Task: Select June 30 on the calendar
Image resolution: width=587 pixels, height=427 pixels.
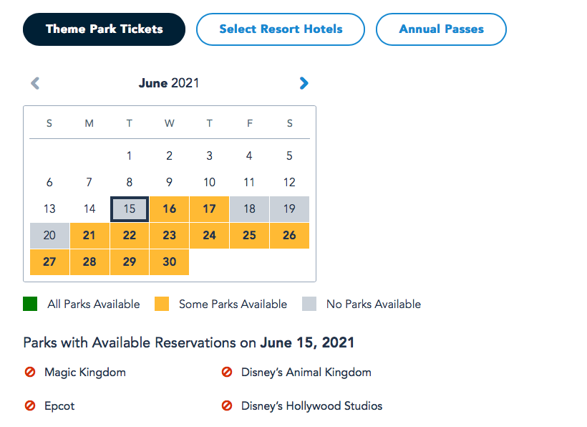Action: click(x=170, y=262)
